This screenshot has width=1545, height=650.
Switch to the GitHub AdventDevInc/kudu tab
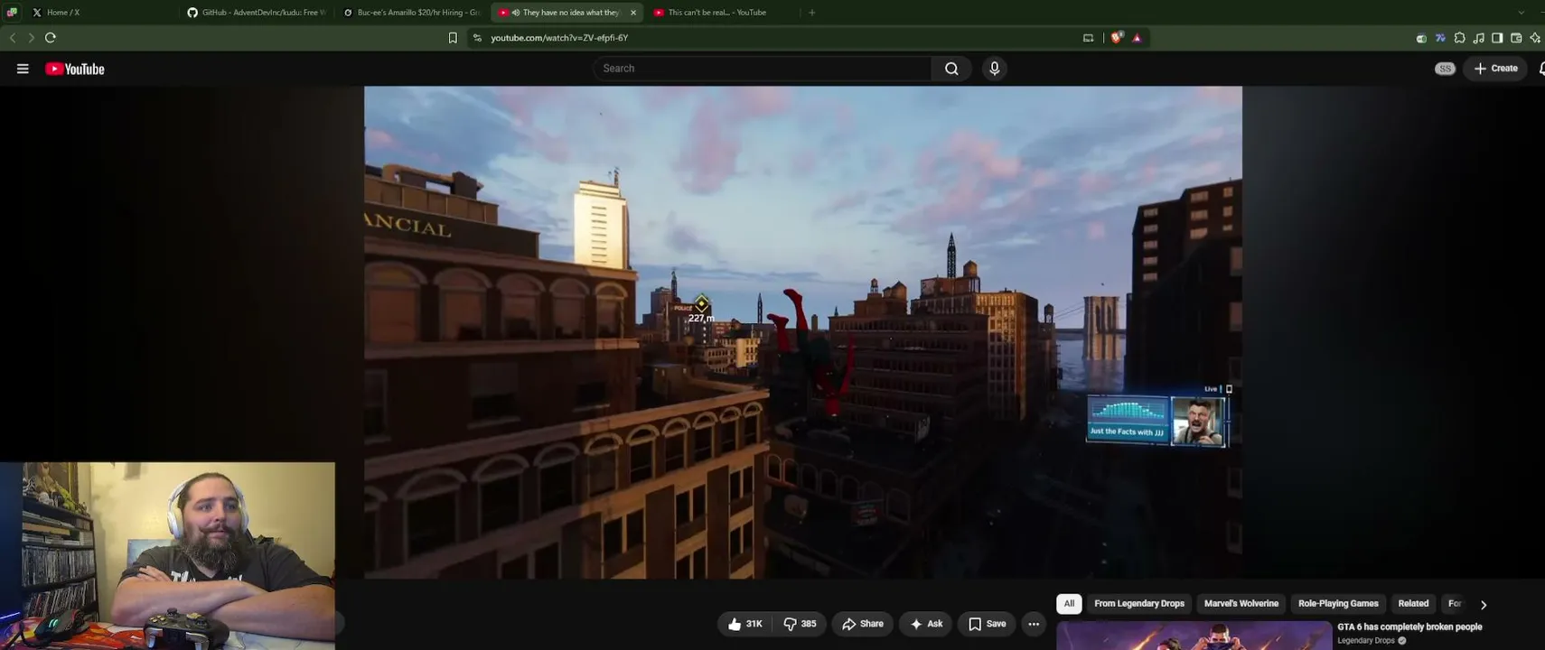point(257,13)
